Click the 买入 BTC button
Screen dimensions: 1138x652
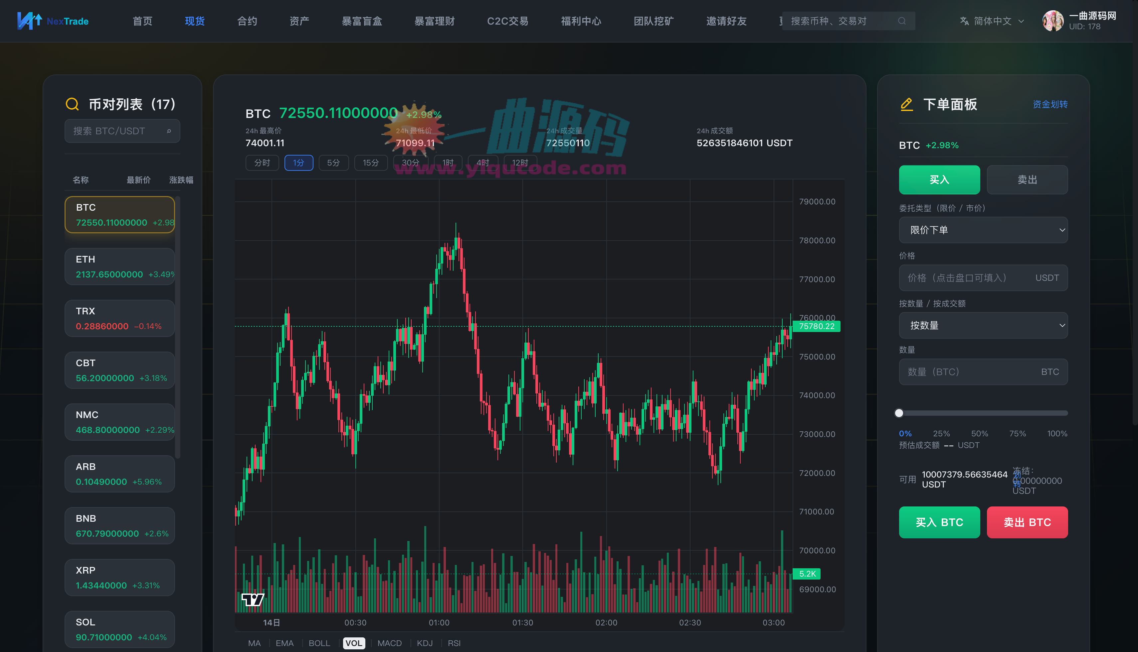[939, 522]
